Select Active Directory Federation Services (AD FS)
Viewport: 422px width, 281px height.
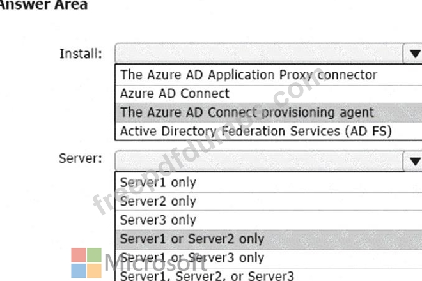click(x=255, y=131)
